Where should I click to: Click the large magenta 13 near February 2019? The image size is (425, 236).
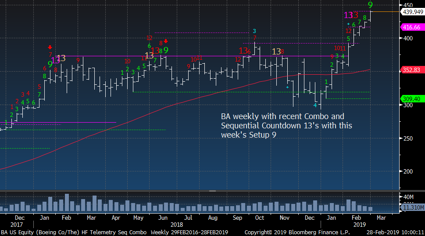(348, 15)
